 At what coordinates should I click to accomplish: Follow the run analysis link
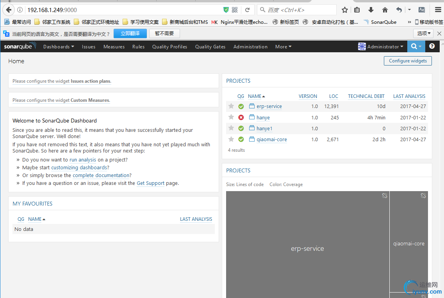(83, 160)
